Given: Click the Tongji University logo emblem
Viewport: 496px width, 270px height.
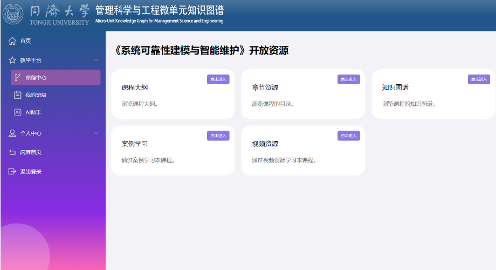Looking at the screenshot, I should [13, 14].
